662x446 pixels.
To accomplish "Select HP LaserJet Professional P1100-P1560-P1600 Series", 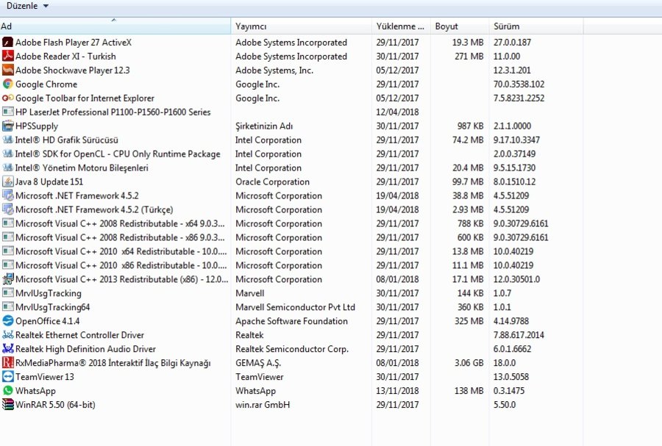I will point(113,112).
